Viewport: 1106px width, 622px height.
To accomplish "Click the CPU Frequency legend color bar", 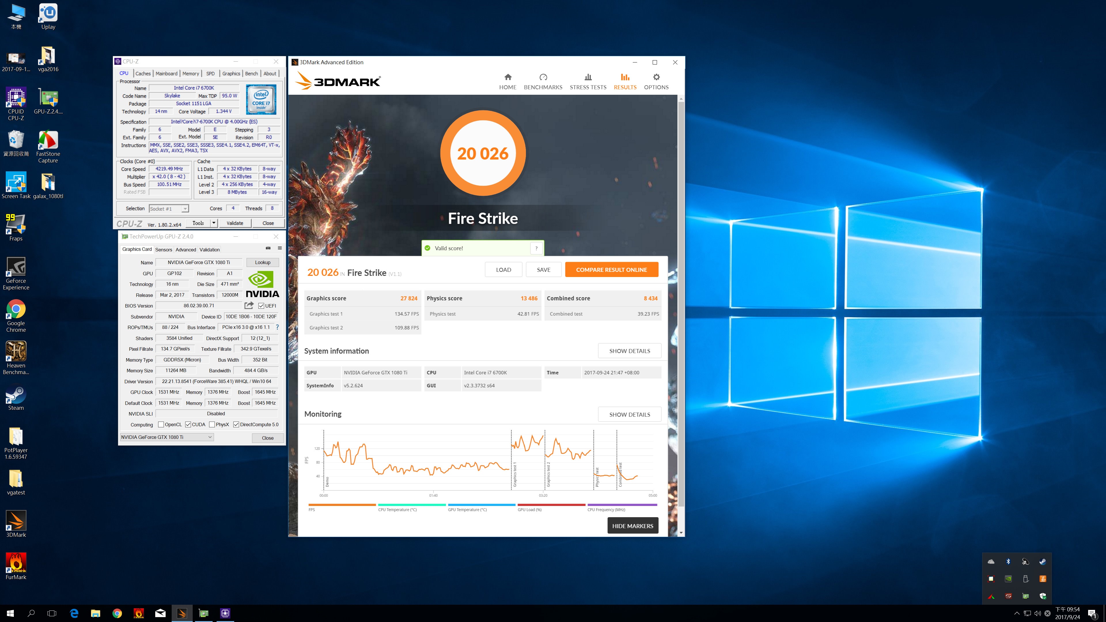I will coord(622,505).
